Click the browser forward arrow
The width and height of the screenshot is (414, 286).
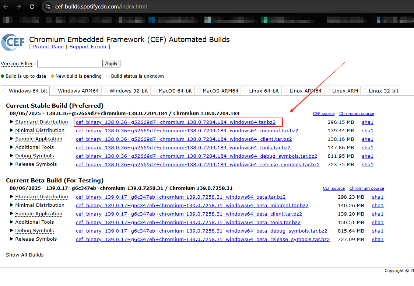pos(19,7)
